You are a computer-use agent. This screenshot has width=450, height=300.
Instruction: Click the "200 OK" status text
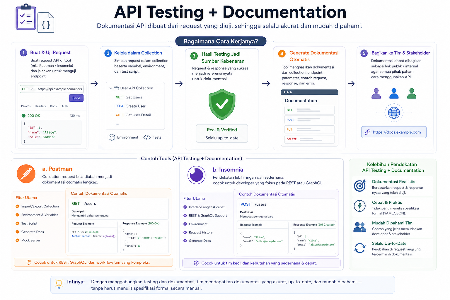(x=34, y=116)
